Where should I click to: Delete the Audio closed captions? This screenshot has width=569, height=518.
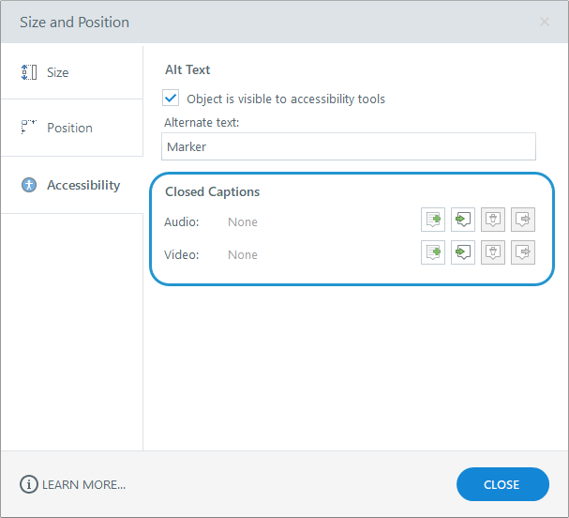[x=493, y=221]
